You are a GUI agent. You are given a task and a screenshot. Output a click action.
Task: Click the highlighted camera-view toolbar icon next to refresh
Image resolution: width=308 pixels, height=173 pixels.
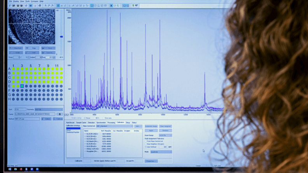click(30, 6)
